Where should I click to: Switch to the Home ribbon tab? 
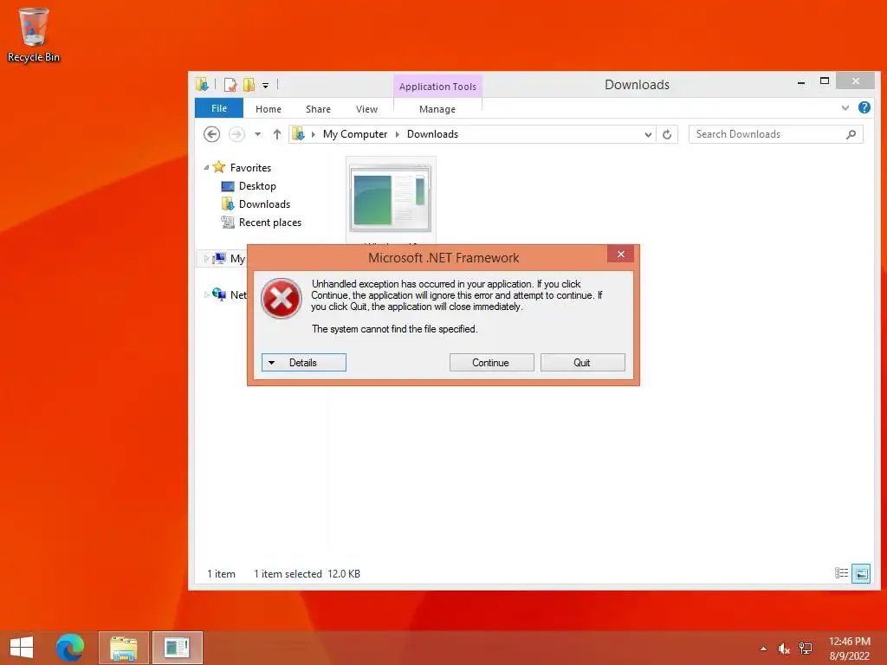[x=269, y=109]
